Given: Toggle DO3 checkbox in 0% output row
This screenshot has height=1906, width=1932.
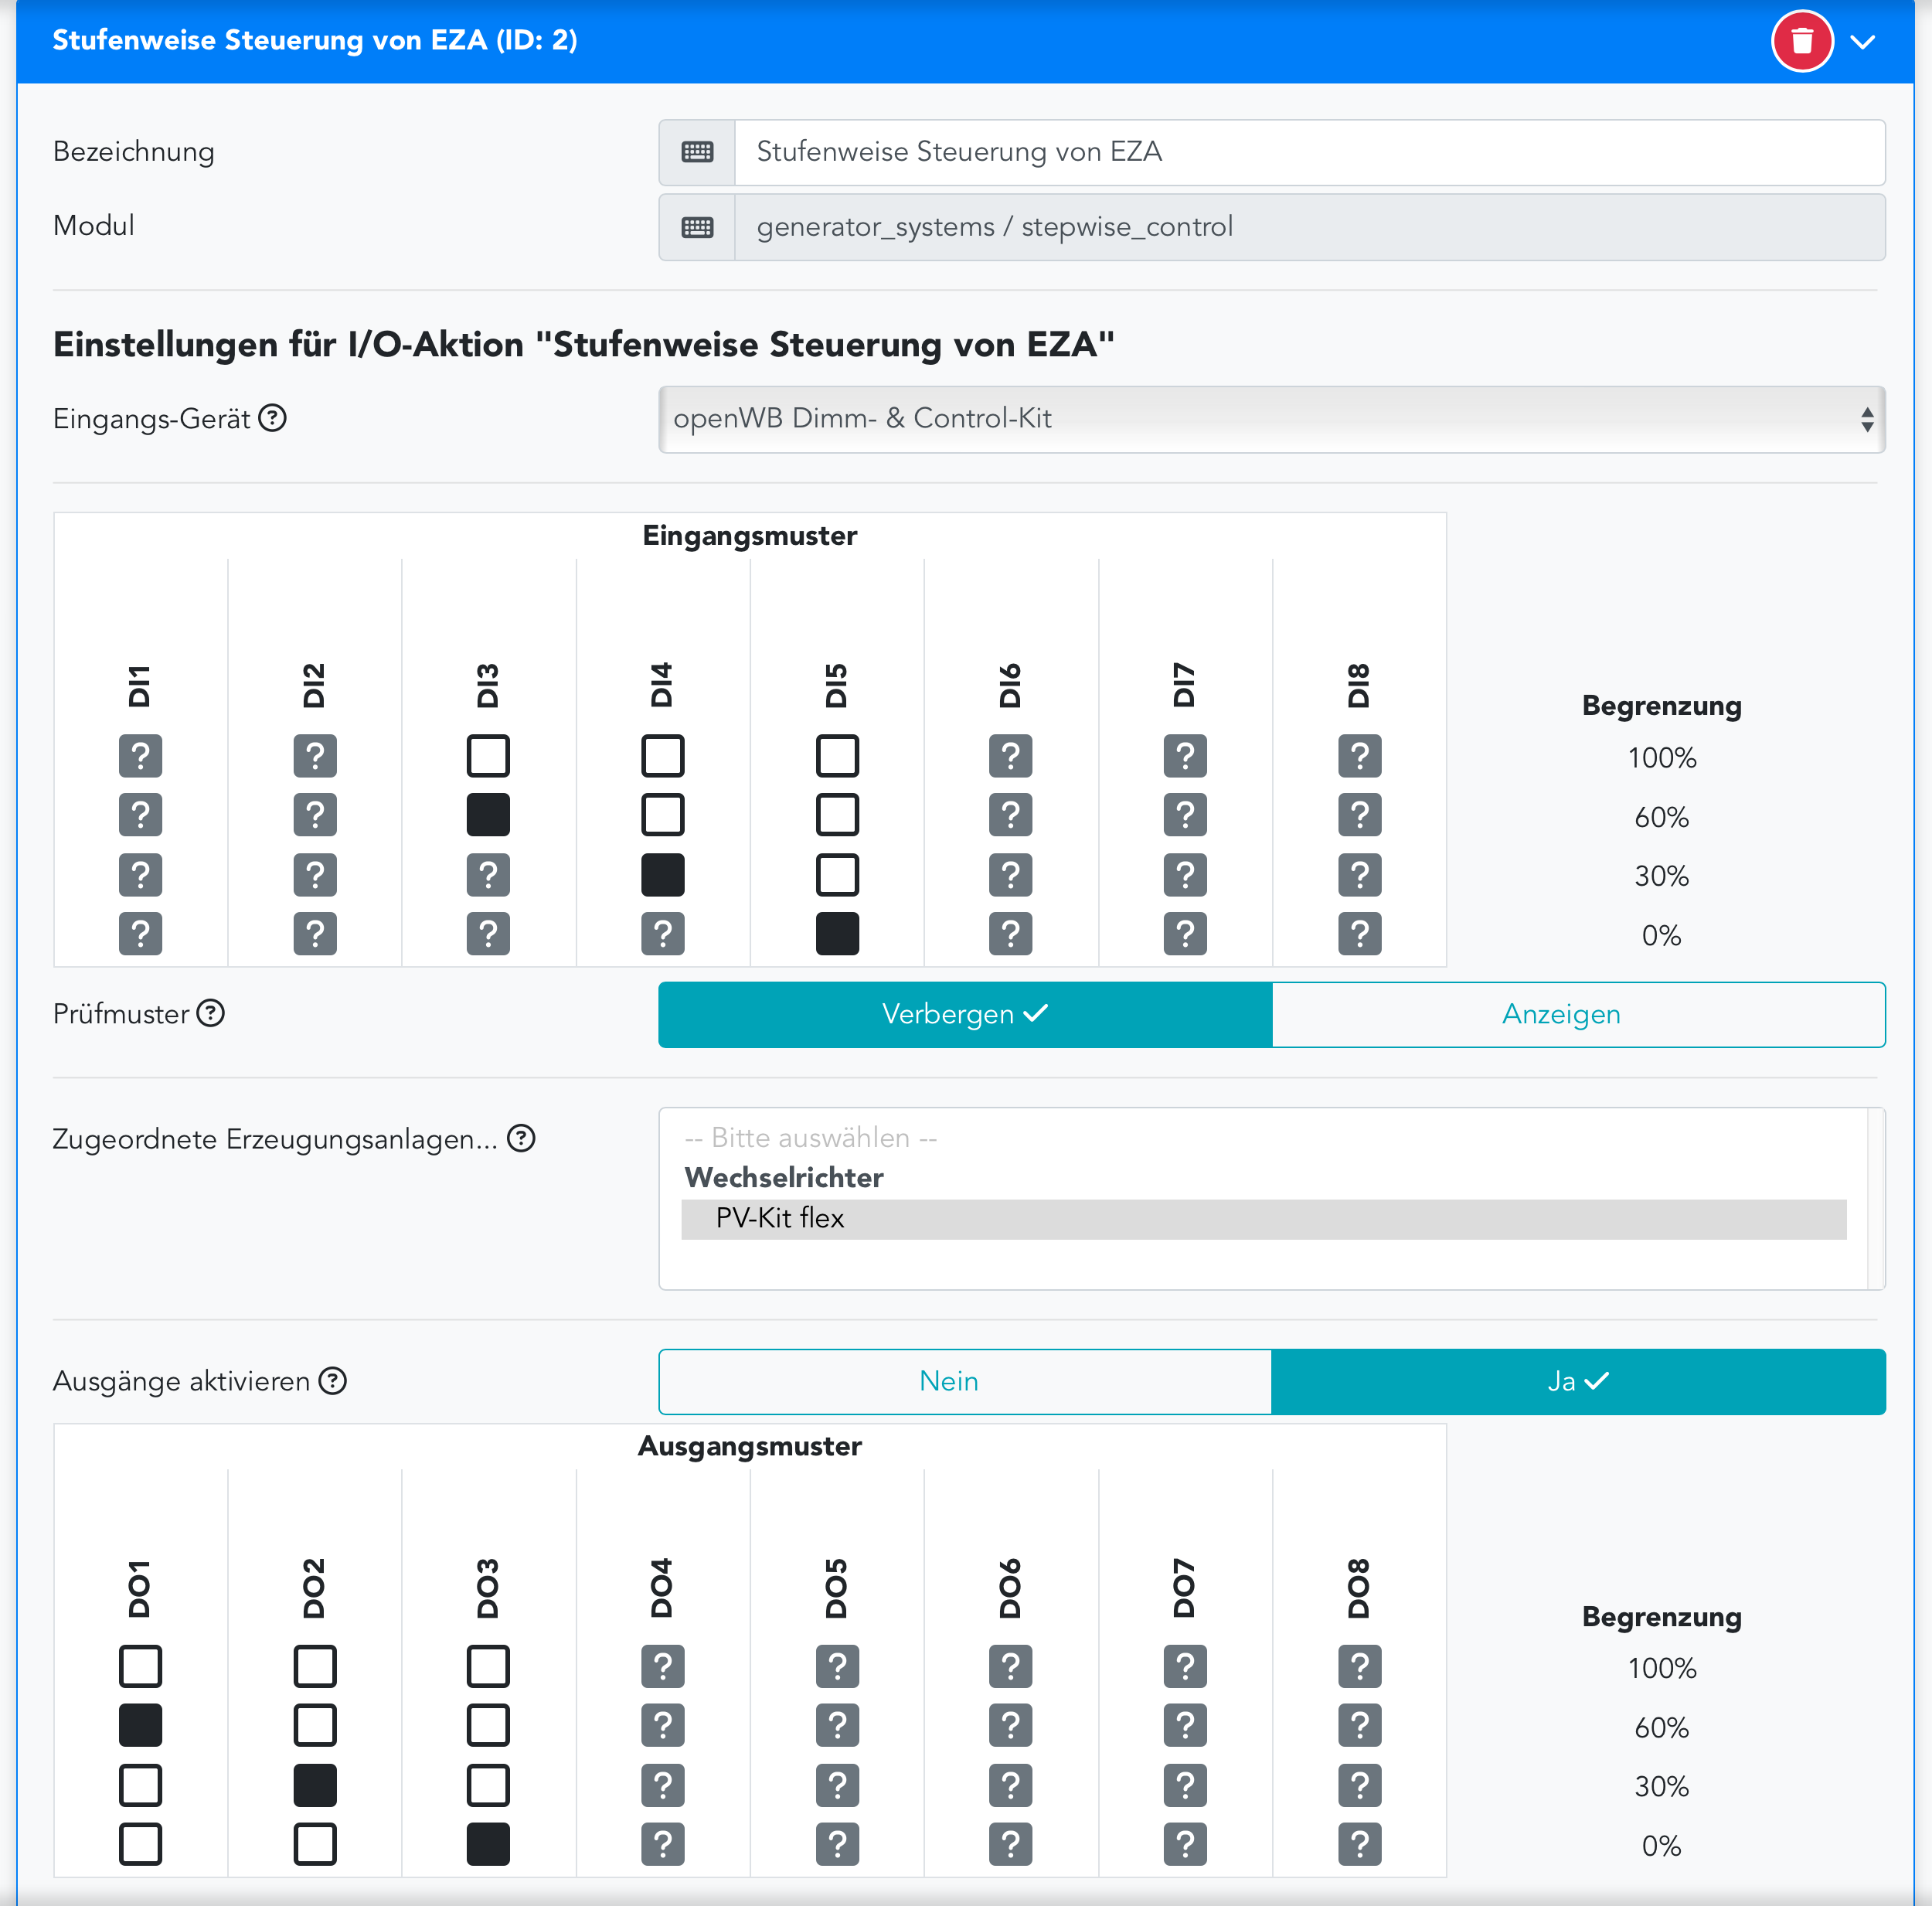Looking at the screenshot, I should [x=488, y=1844].
